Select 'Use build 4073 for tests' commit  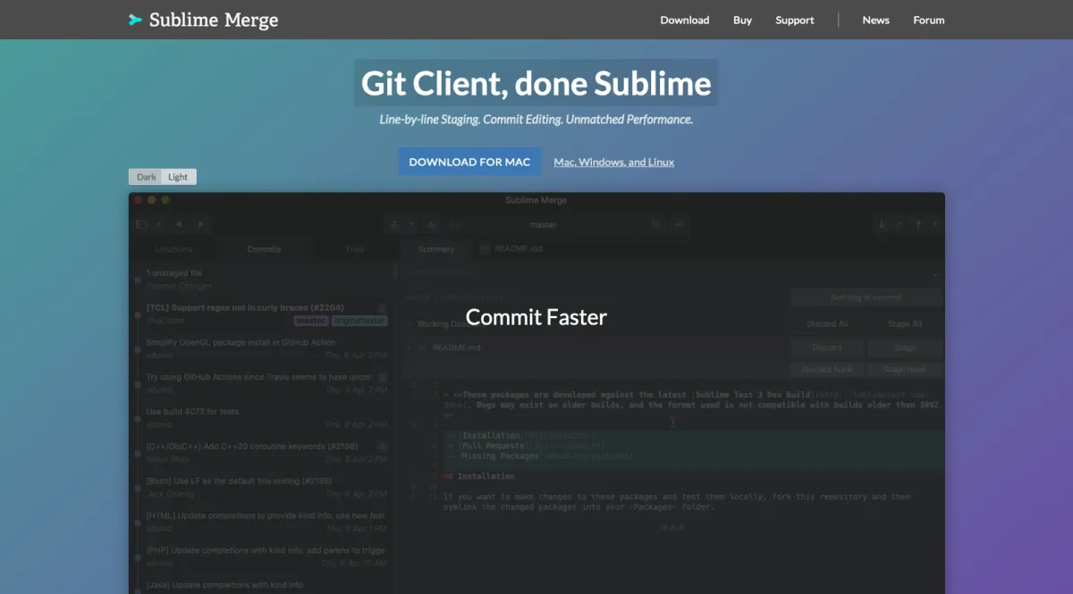[264, 418]
